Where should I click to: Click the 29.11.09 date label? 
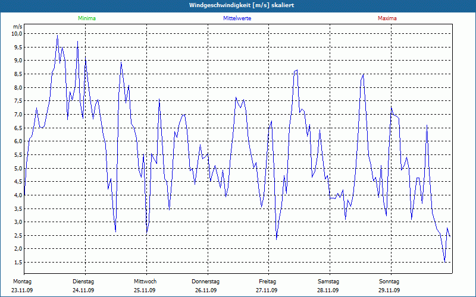coord(389,290)
